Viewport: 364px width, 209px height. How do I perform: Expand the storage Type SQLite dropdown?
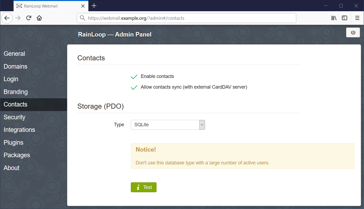168,125
